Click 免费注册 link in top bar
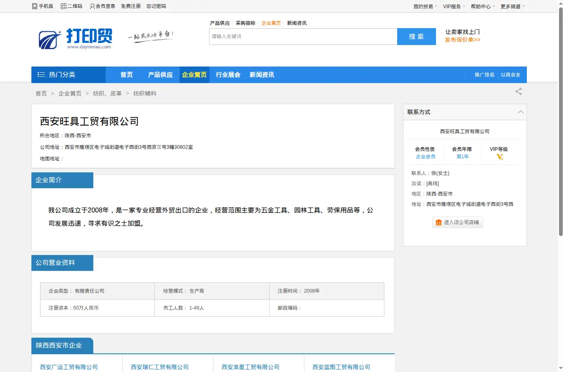 click(131, 6)
